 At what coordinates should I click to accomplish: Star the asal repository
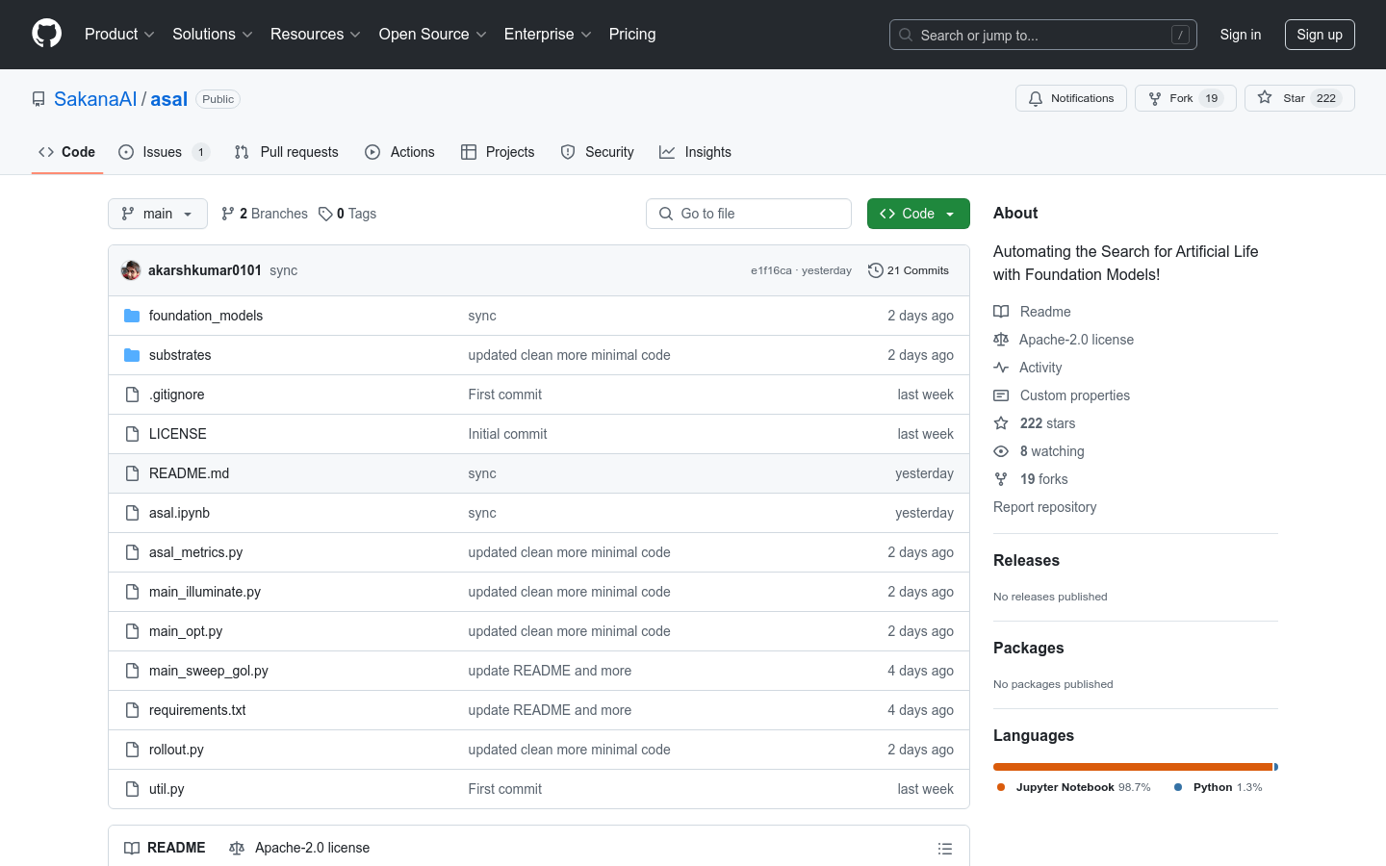[x=1299, y=98]
